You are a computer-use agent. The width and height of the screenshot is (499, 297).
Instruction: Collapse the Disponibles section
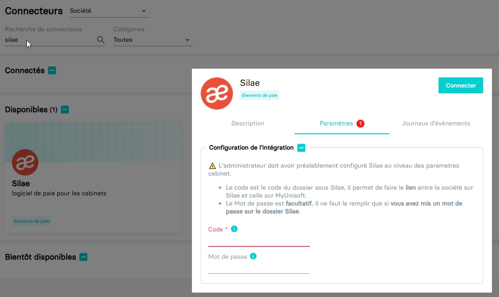tap(65, 110)
